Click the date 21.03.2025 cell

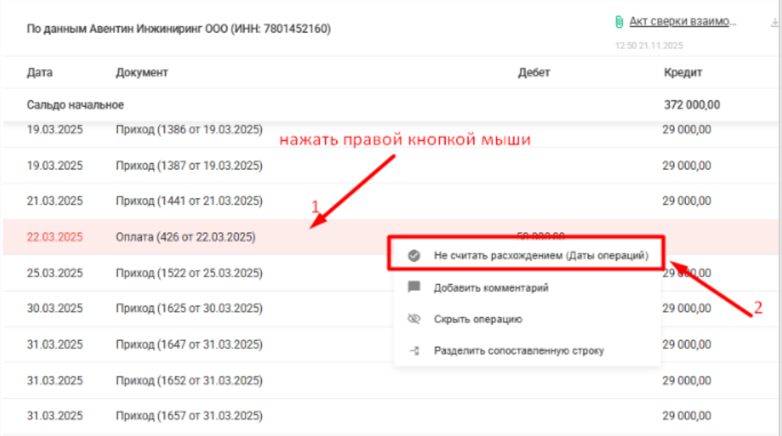click(x=55, y=202)
